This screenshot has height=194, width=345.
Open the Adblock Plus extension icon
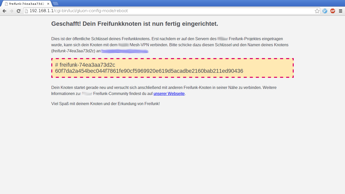(333, 11)
